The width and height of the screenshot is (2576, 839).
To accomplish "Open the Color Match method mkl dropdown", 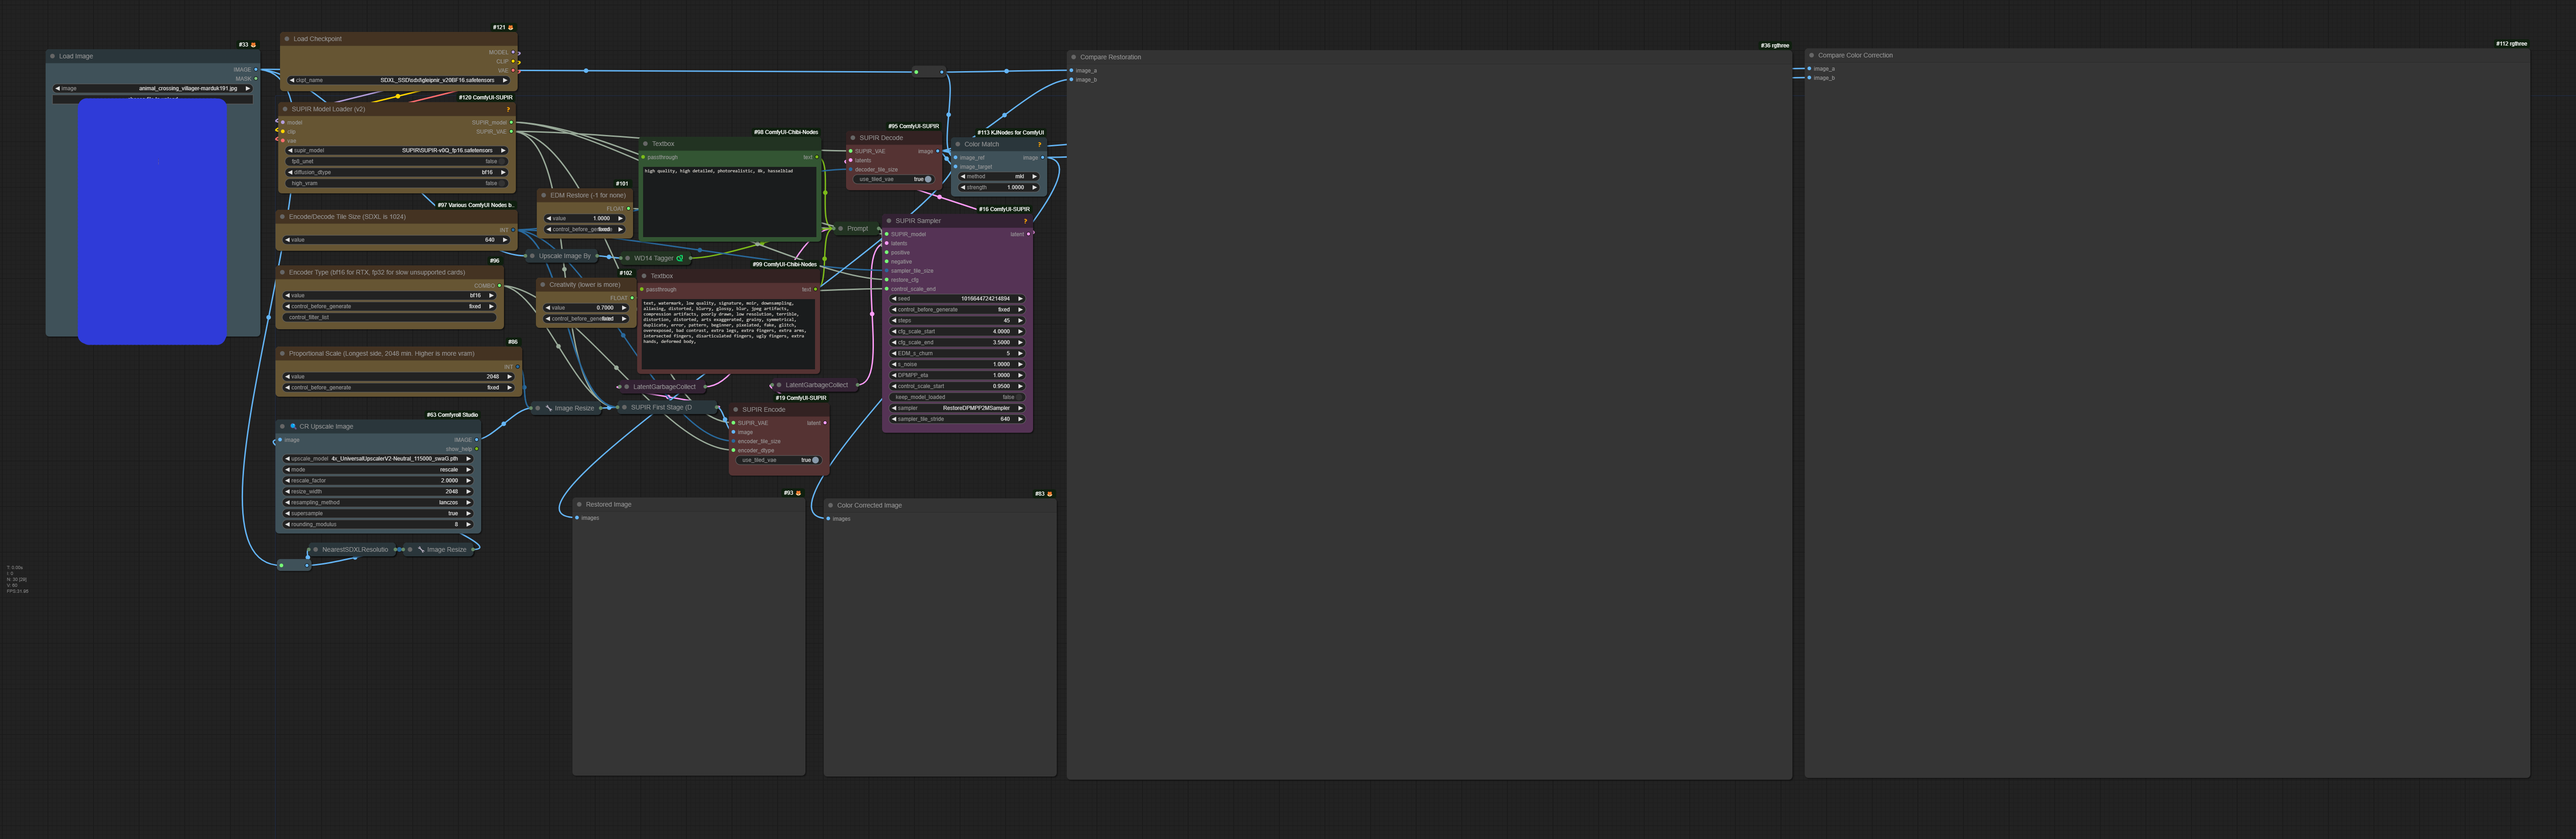I will coord(998,176).
